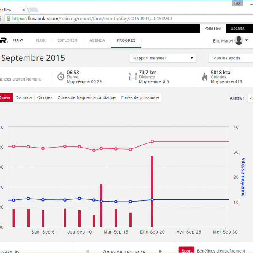Viewport: 253px width, 253px height.
Task: Click the right arrow beside Zones de fréquence
Action: pyautogui.click(x=160, y=251)
